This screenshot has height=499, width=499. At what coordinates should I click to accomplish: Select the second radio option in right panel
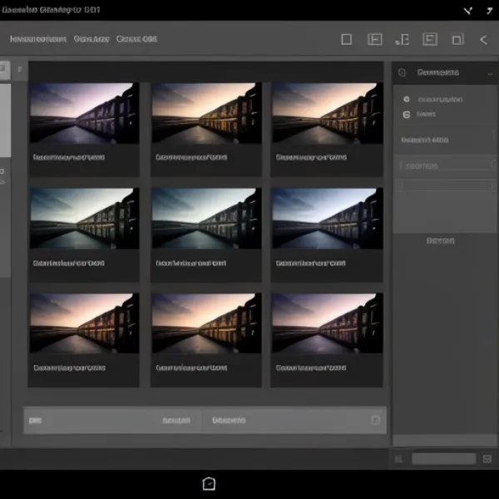[407, 113]
